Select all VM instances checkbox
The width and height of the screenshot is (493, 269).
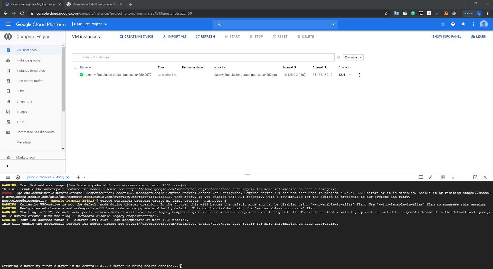pyautogui.click(x=75, y=67)
